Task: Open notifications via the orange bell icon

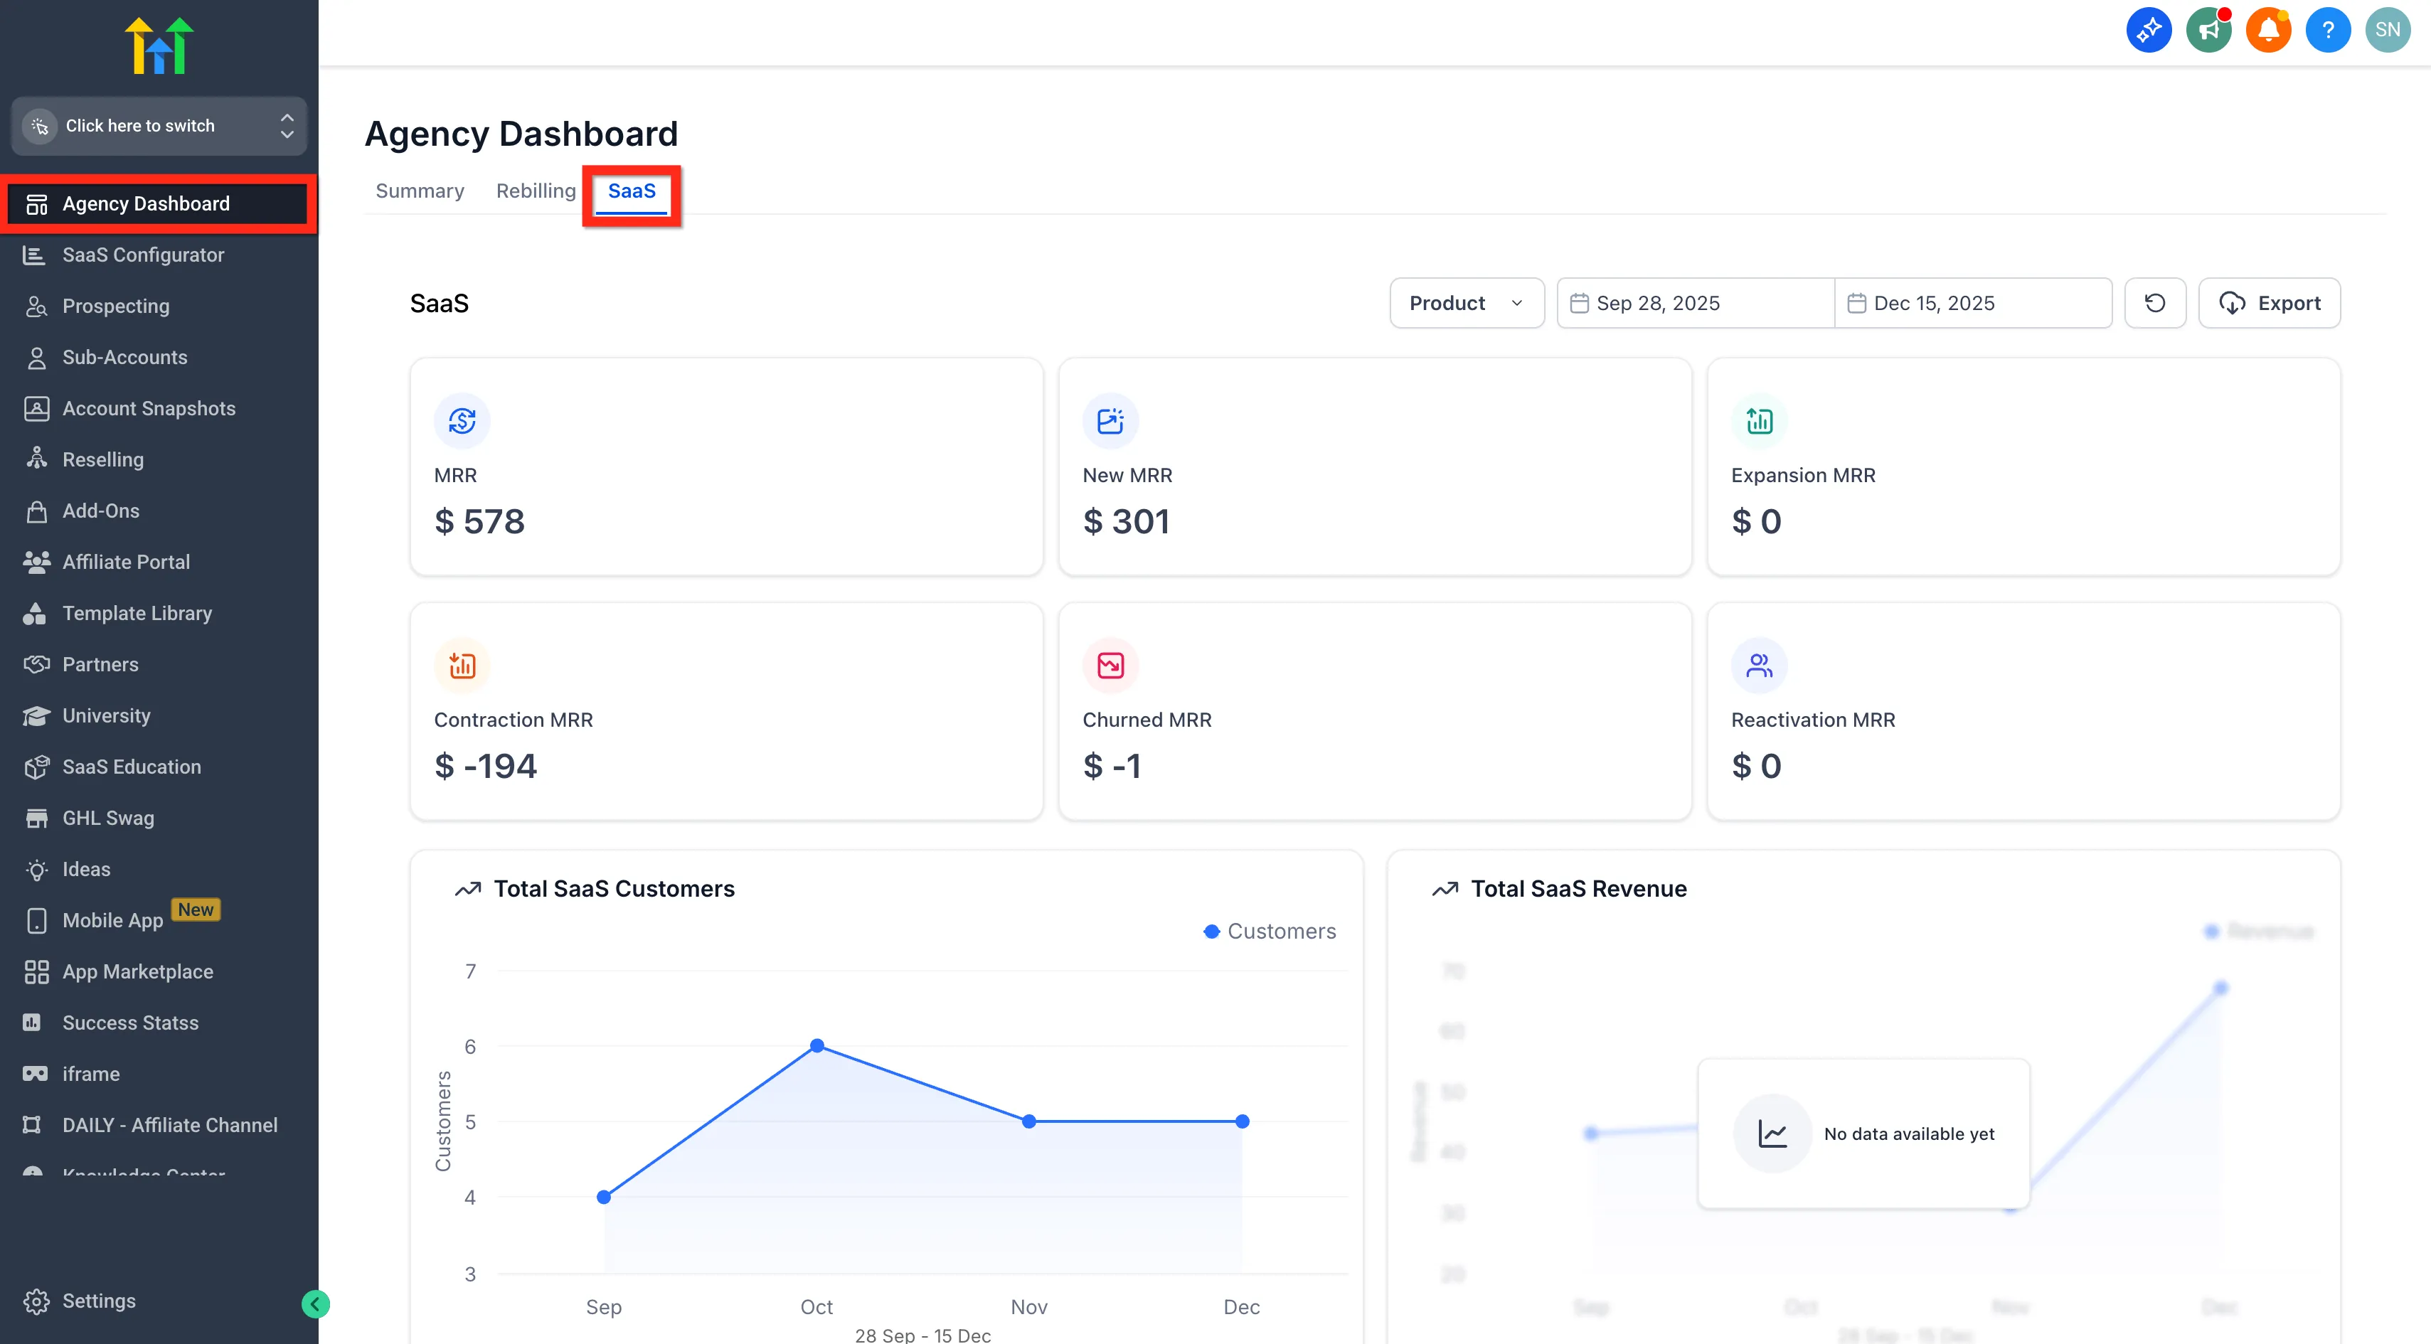Action: coord(2269,29)
